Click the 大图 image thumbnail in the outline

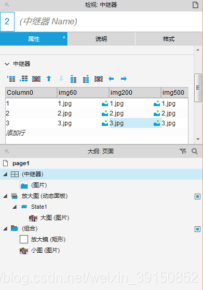tap(33, 218)
